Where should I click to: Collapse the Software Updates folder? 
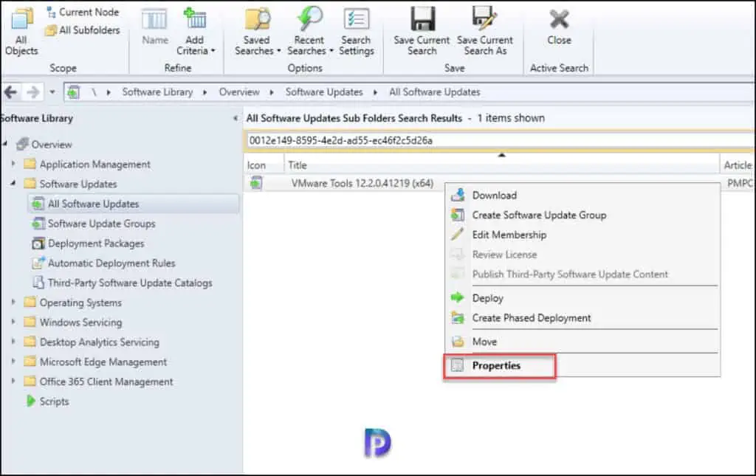pos(13,183)
